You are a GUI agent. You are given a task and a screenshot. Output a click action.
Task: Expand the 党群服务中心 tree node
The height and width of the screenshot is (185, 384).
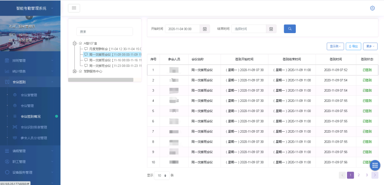click(x=75, y=71)
